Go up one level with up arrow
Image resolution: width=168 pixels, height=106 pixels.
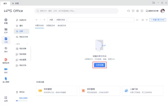[x=44, y=20]
